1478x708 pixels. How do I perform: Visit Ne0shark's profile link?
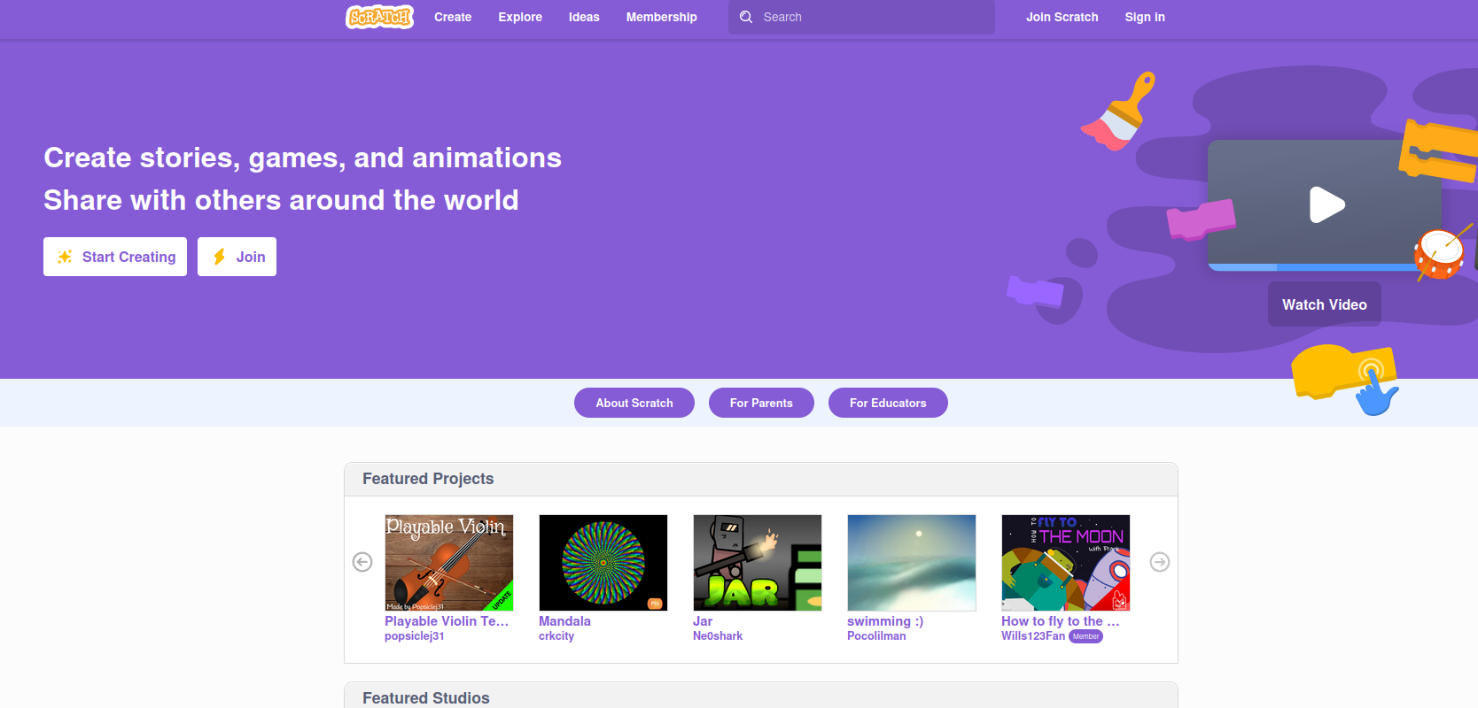point(718,636)
